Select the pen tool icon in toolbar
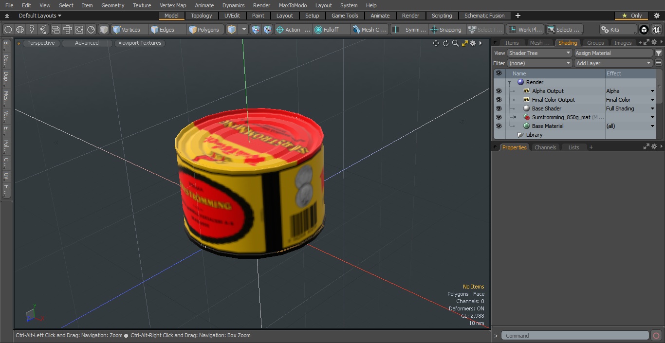The width and height of the screenshot is (665, 343). point(32,30)
